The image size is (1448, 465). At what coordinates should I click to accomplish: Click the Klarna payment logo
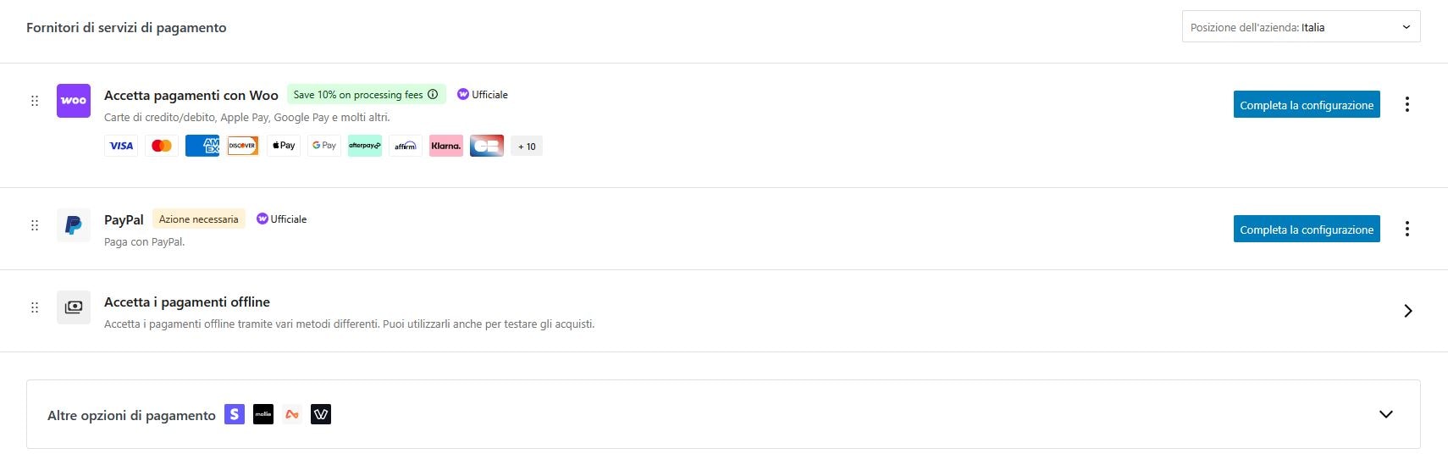[x=446, y=146]
